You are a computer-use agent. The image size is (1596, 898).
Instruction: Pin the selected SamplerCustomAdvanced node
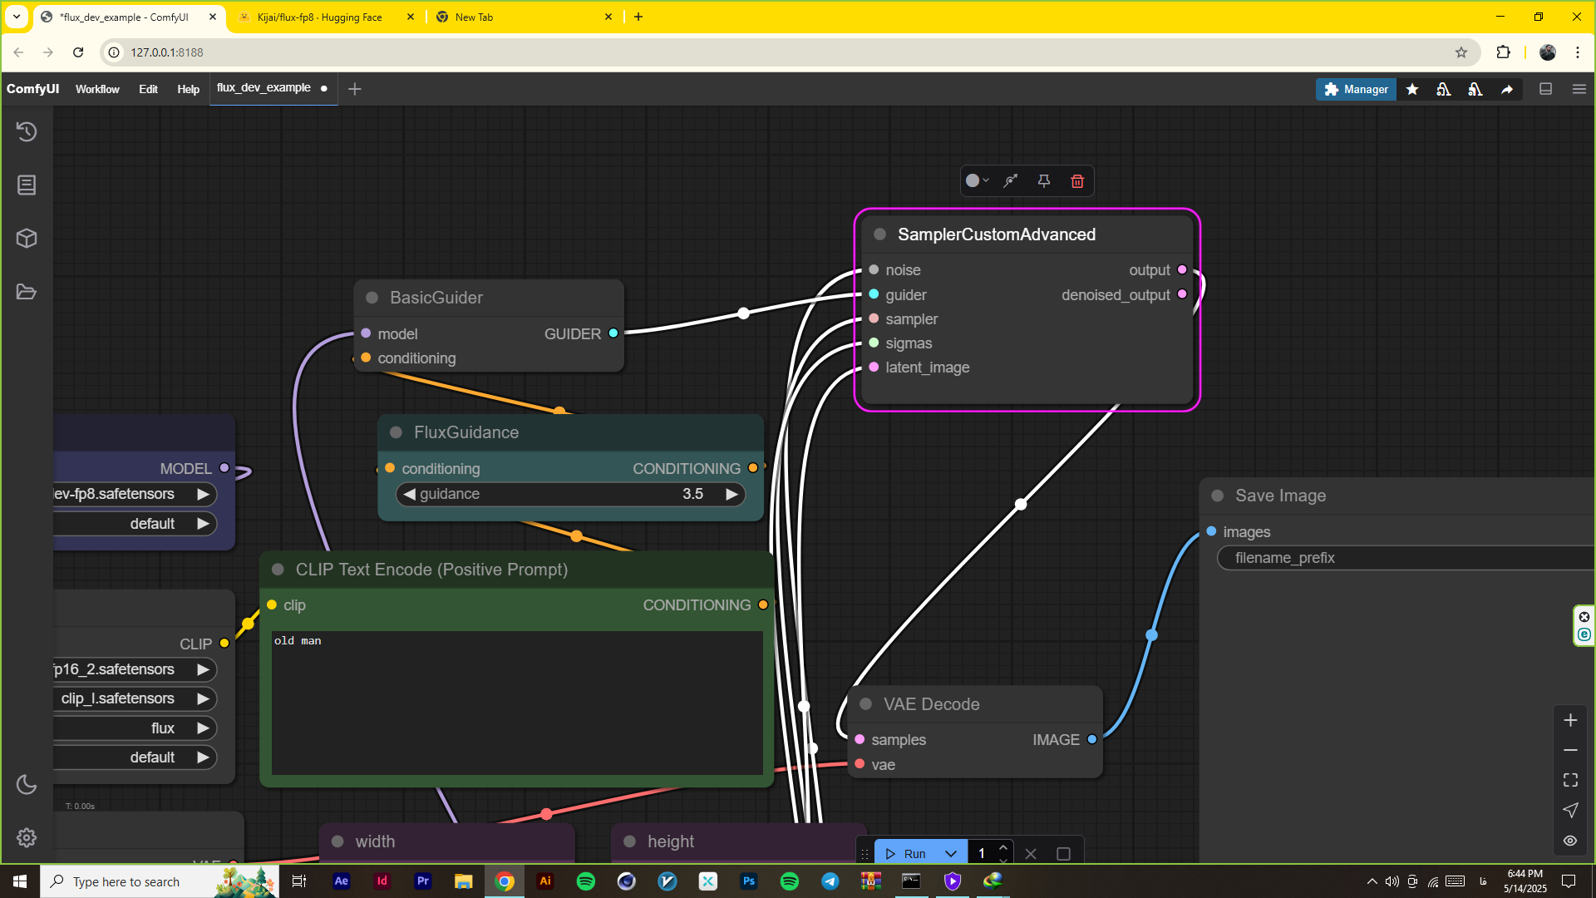(1044, 181)
